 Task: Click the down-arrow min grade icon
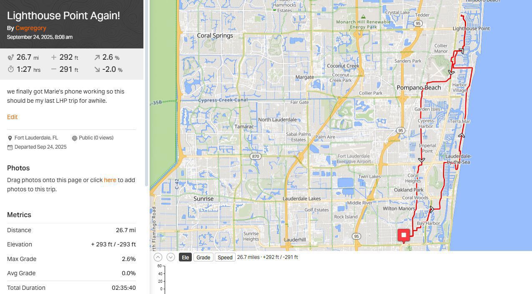tap(97, 69)
